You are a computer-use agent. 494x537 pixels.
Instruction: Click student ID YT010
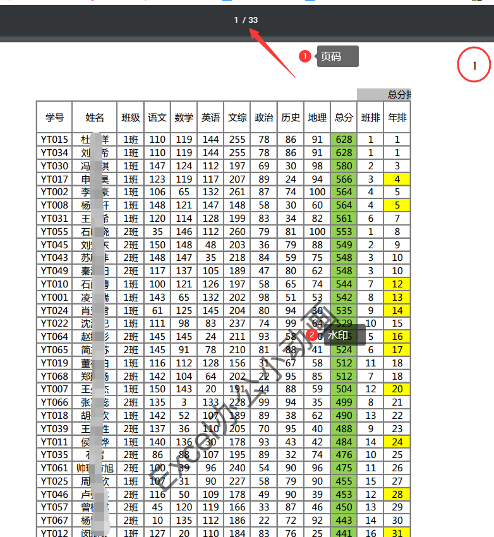(x=54, y=284)
